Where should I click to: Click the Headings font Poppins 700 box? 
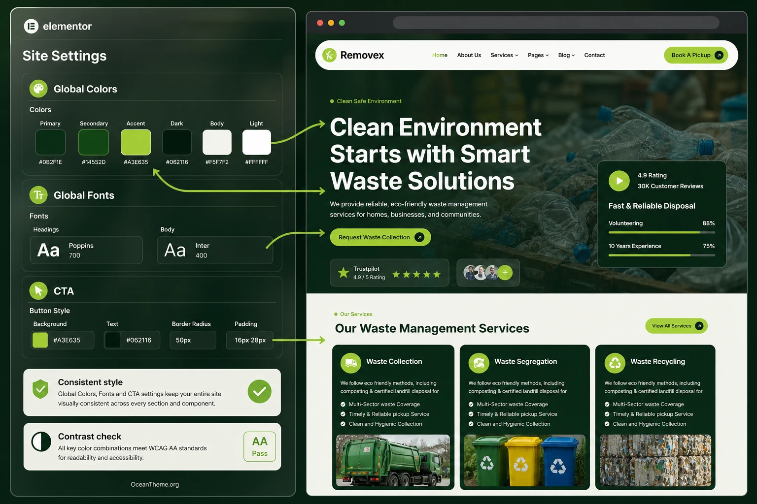tap(86, 250)
